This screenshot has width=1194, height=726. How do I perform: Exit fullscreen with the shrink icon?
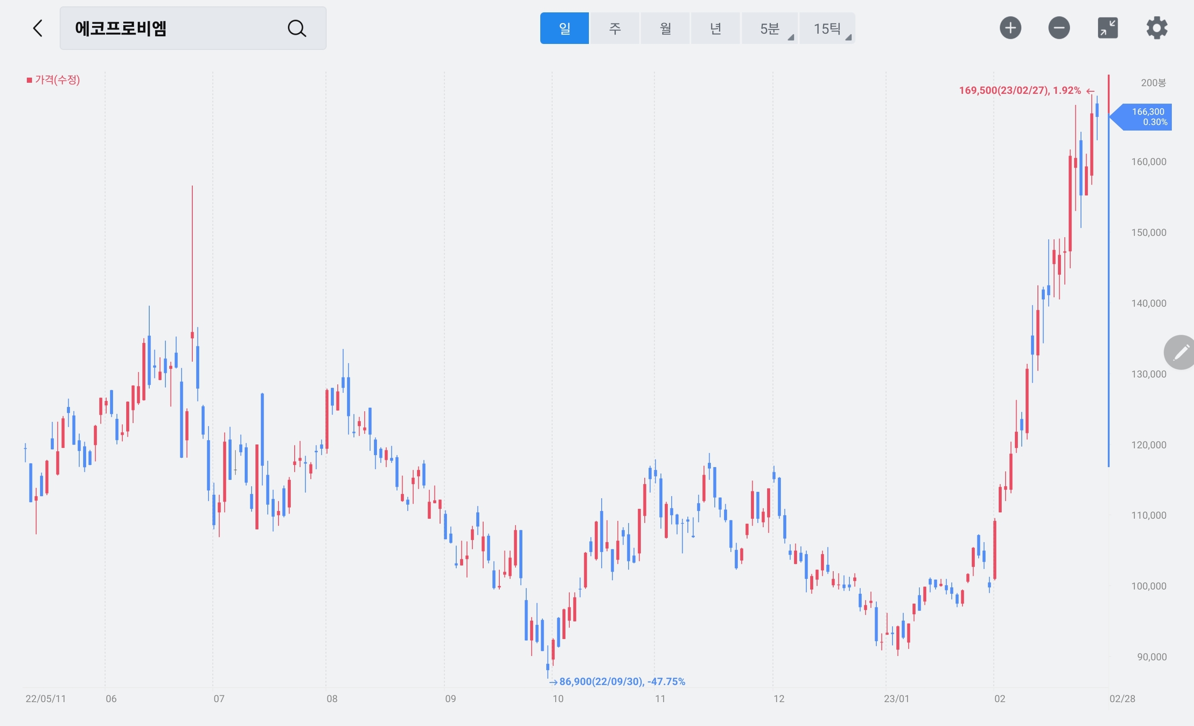[x=1108, y=28]
